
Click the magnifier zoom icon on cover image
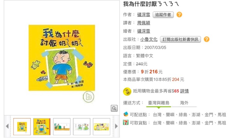click(x=114, y=108)
